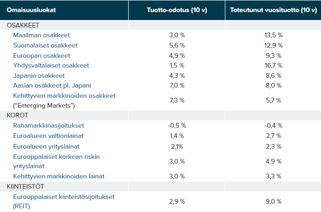Select Euroopan osakkeet row label
Screen dimensions: 321x212
(42, 55)
